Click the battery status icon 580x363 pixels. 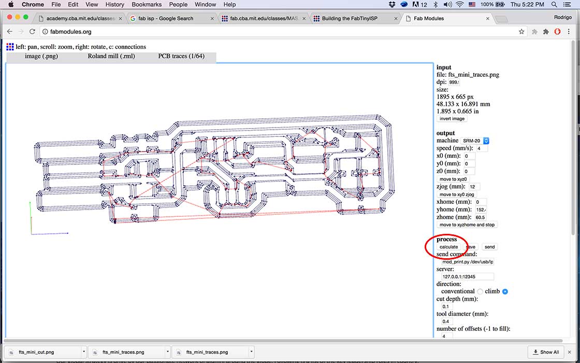tap(500, 5)
